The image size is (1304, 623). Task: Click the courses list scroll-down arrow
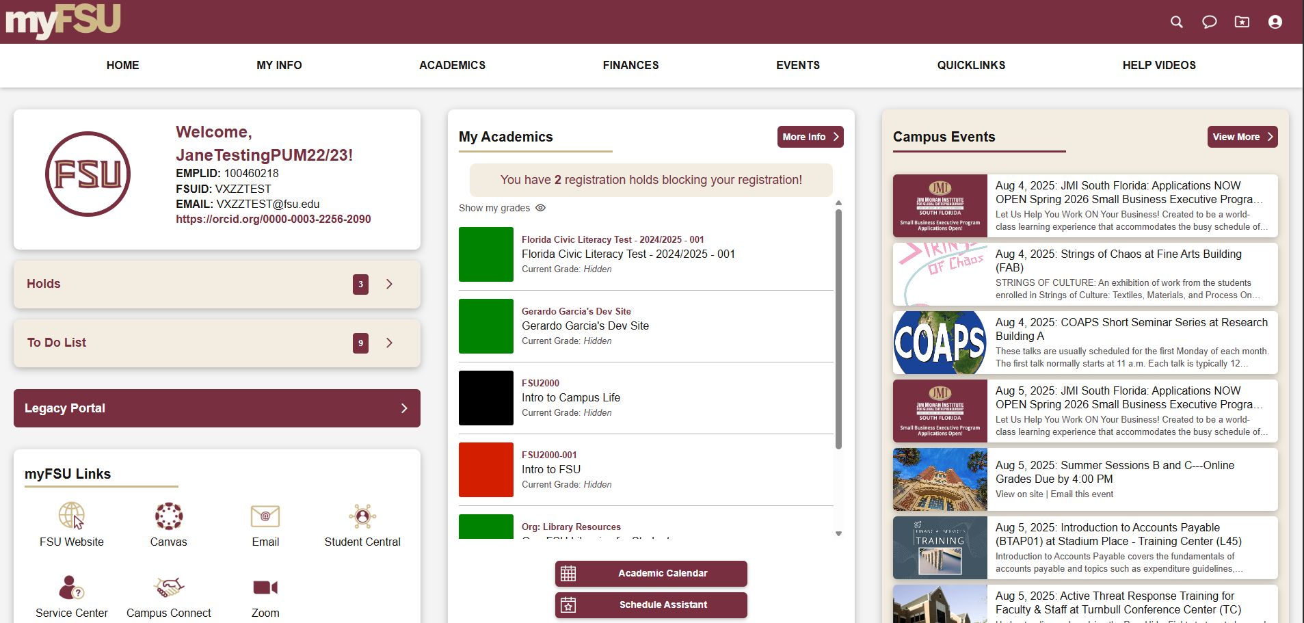pos(838,534)
